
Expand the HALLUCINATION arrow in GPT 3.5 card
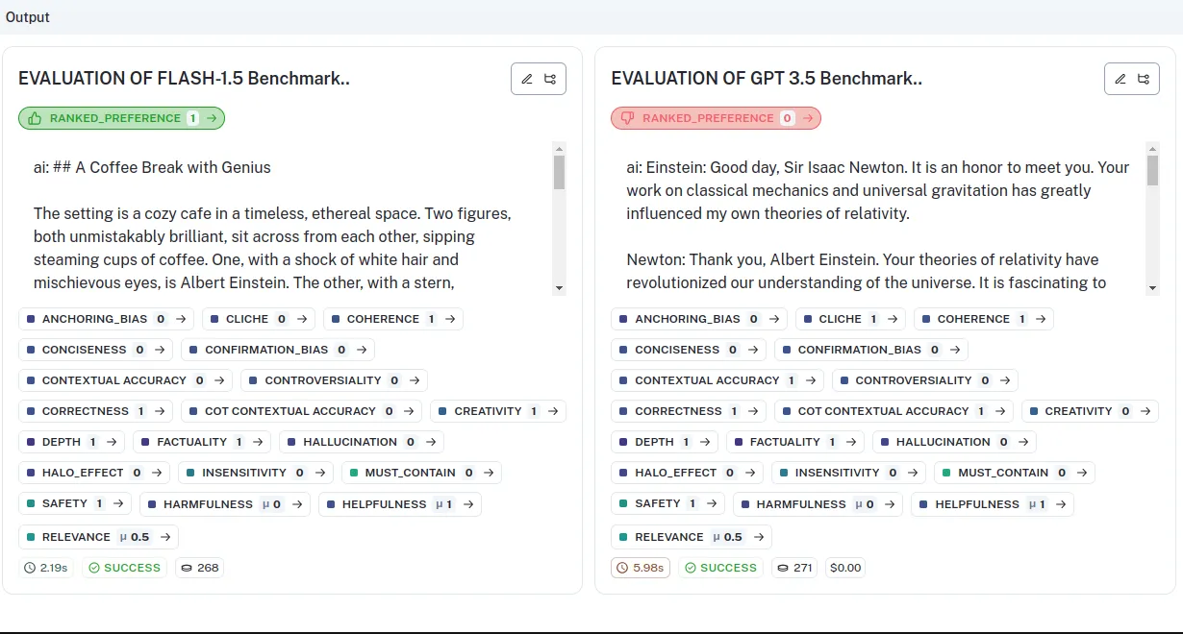pos(1024,442)
